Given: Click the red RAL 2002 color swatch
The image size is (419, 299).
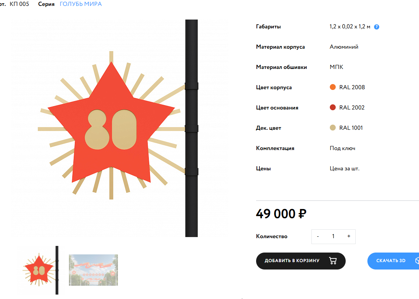Looking at the screenshot, I should pos(333,108).
